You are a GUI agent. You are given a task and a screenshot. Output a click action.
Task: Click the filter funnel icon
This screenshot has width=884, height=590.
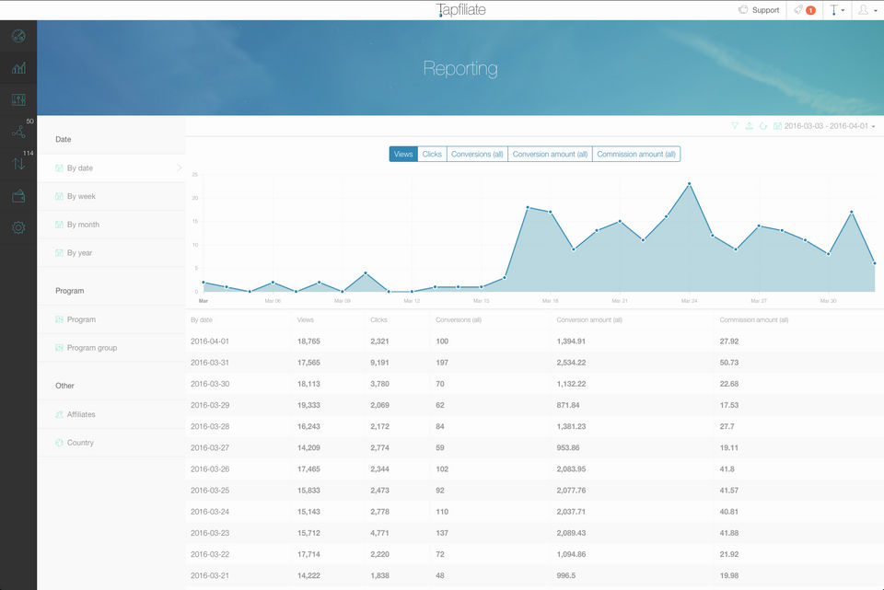click(x=735, y=126)
